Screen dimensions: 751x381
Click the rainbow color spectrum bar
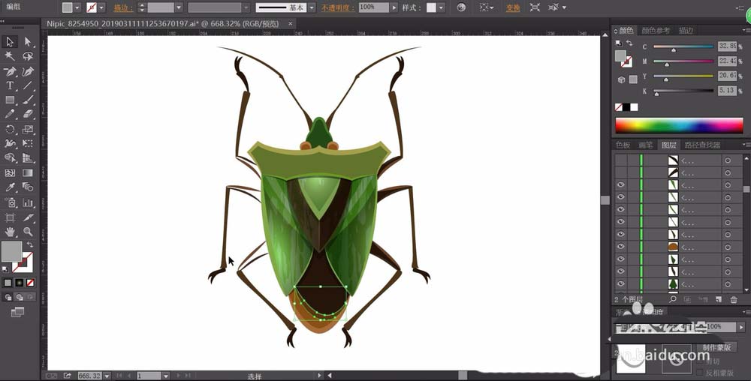677,125
